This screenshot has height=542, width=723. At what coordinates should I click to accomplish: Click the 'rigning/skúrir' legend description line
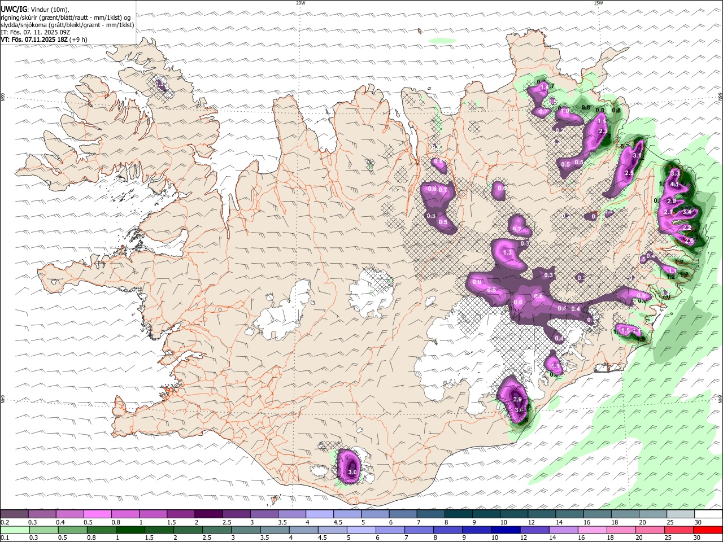66,17
